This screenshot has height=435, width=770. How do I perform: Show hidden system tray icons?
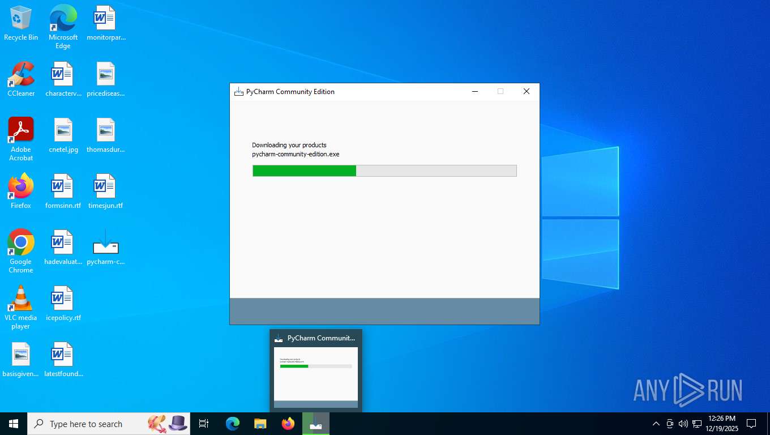click(x=656, y=424)
